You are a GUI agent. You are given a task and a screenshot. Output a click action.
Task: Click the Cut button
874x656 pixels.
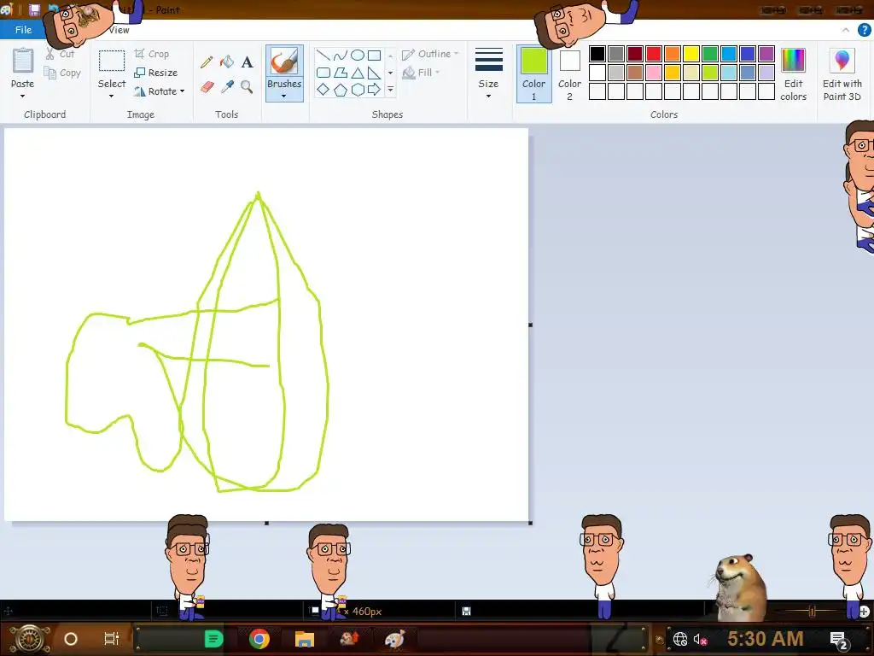point(61,54)
